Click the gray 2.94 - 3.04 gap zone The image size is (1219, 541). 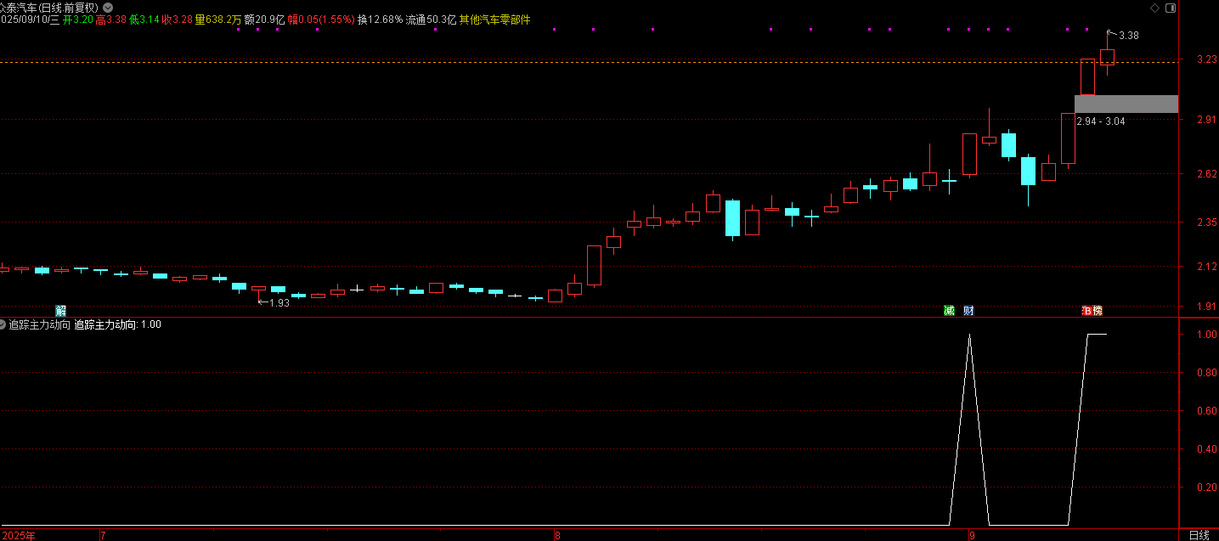click(1126, 104)
